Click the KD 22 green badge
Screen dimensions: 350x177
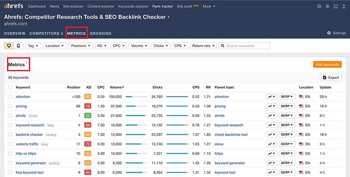click(x=88, y=116)
